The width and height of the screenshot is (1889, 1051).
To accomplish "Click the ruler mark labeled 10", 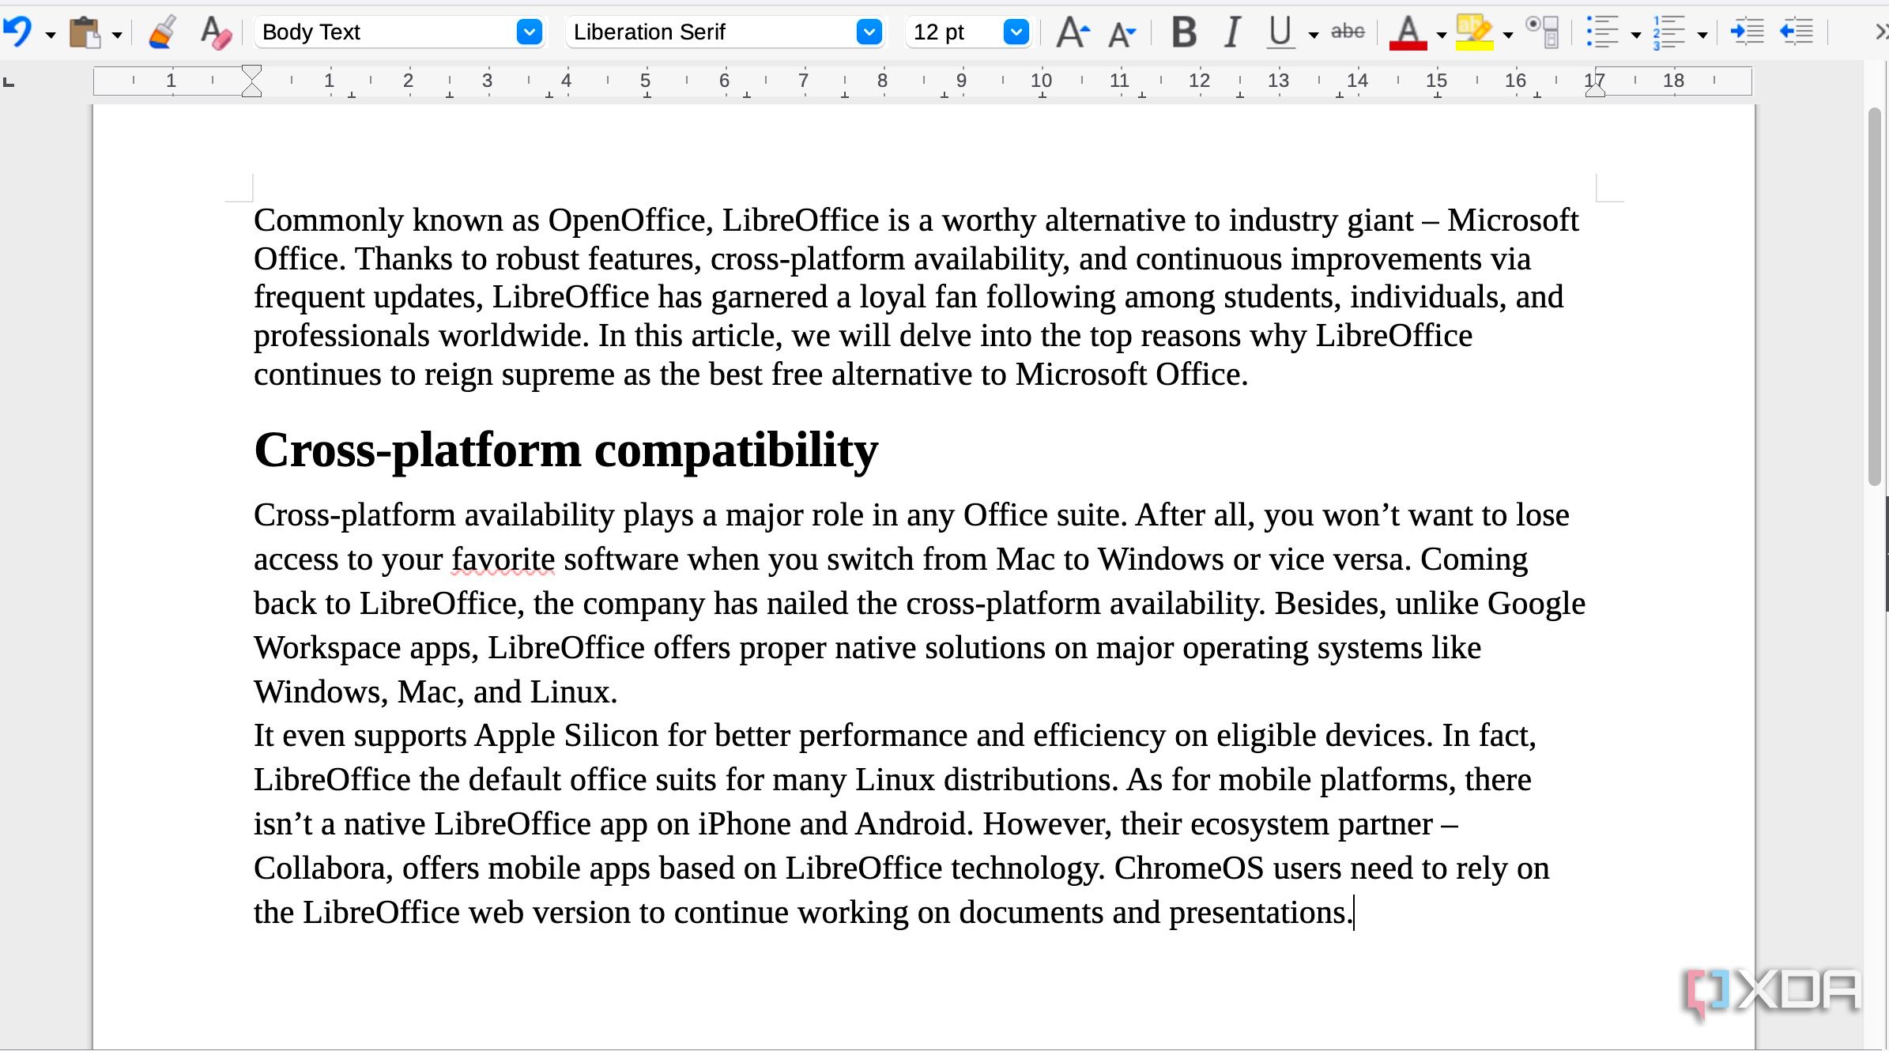I will pos(1042,81).
